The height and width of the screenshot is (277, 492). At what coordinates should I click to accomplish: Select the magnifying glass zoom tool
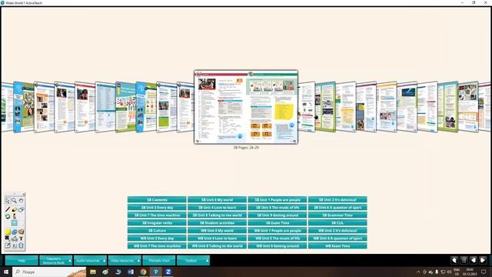click(14, 200)
